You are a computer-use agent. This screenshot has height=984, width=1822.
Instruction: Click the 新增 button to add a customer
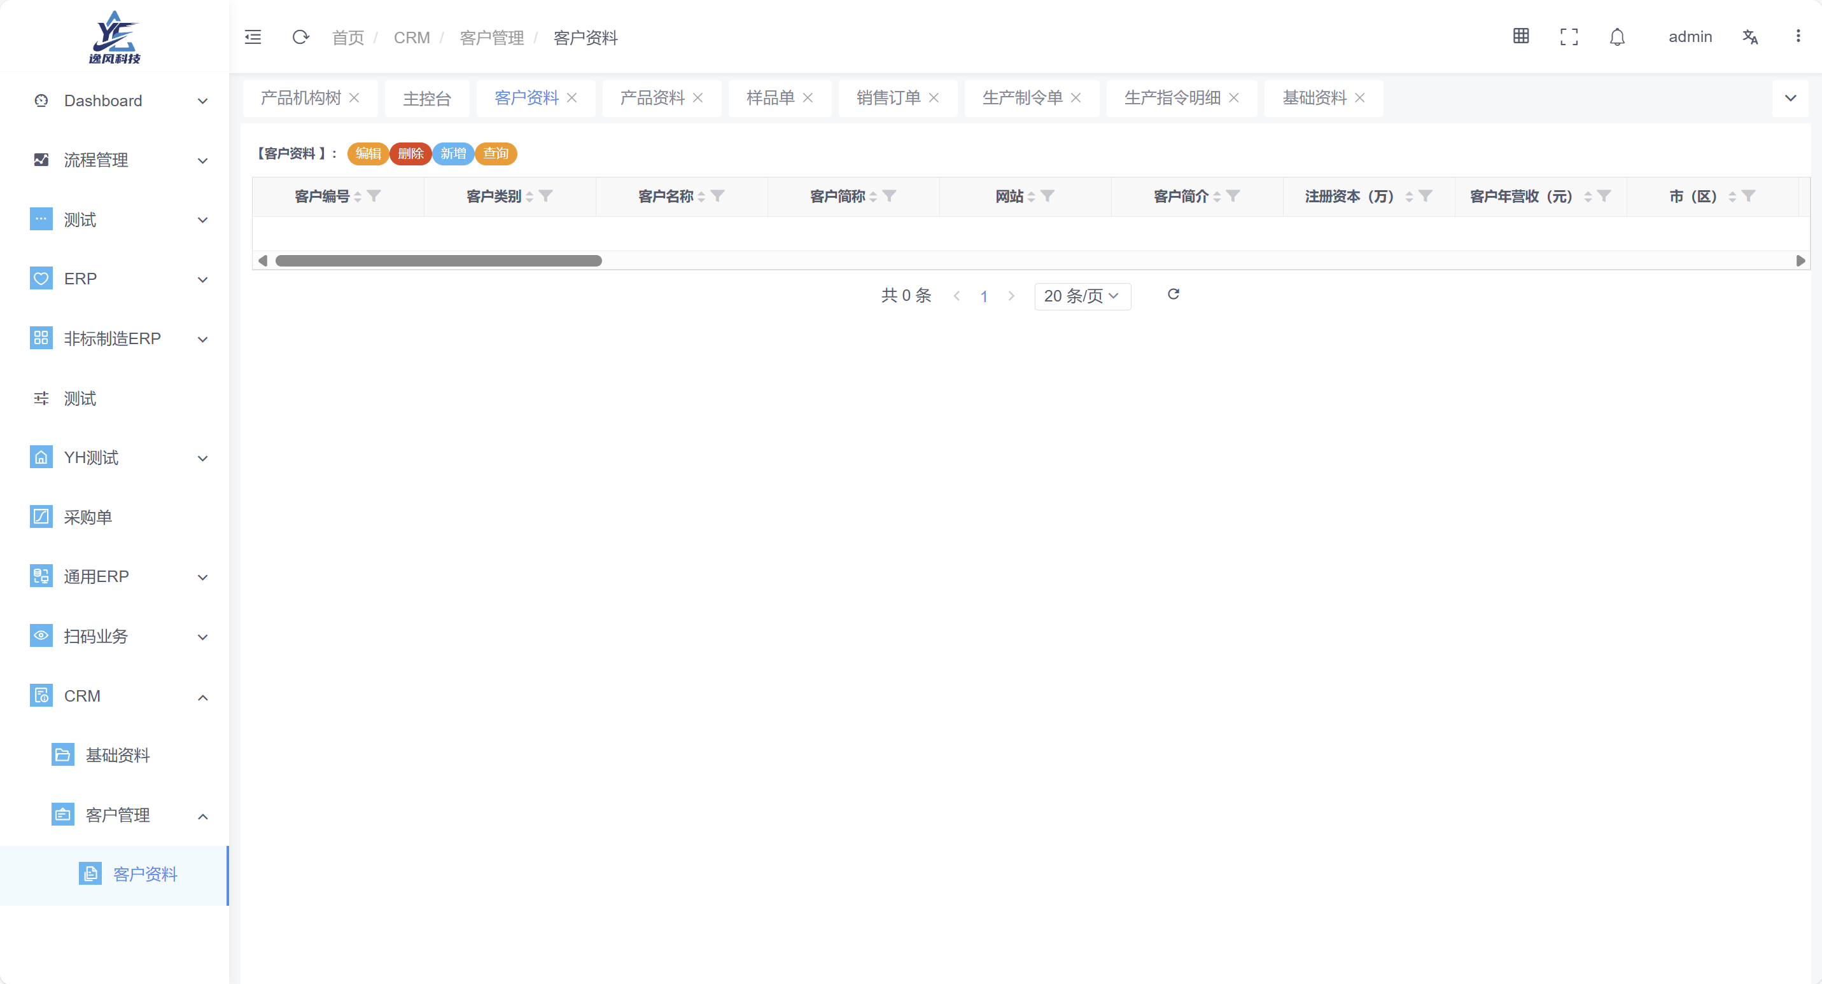[x=453, y=153]
